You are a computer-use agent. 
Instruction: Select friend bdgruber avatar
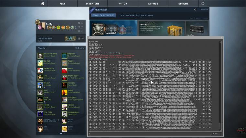click(64, 56)
